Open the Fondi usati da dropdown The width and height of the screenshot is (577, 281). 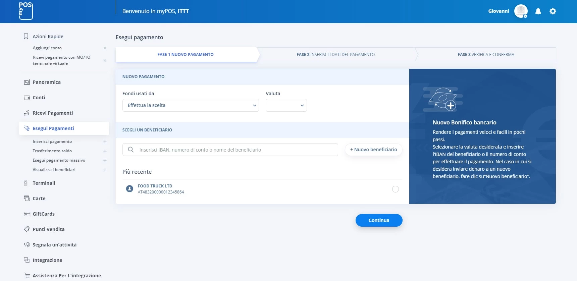coord(191,105)
